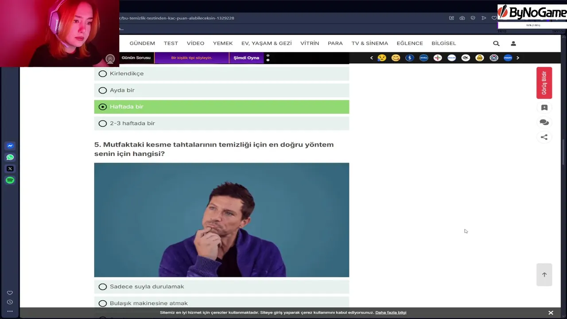Dismiss the cookie notice with the X
567x319 pixels.
551,313
